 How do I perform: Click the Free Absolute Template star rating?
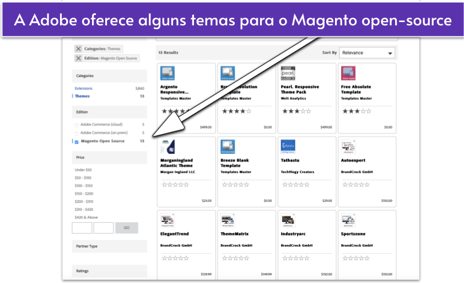coord(357,111)
